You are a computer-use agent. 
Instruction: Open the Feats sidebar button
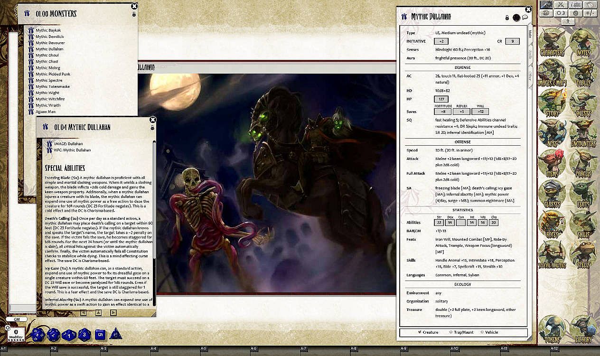583,195
